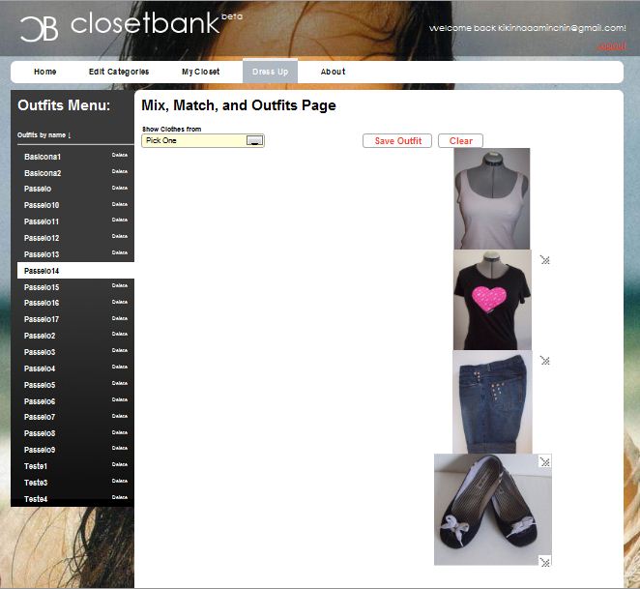Select the Passeio14 outfit
The image size is (640, 589).
75,271
